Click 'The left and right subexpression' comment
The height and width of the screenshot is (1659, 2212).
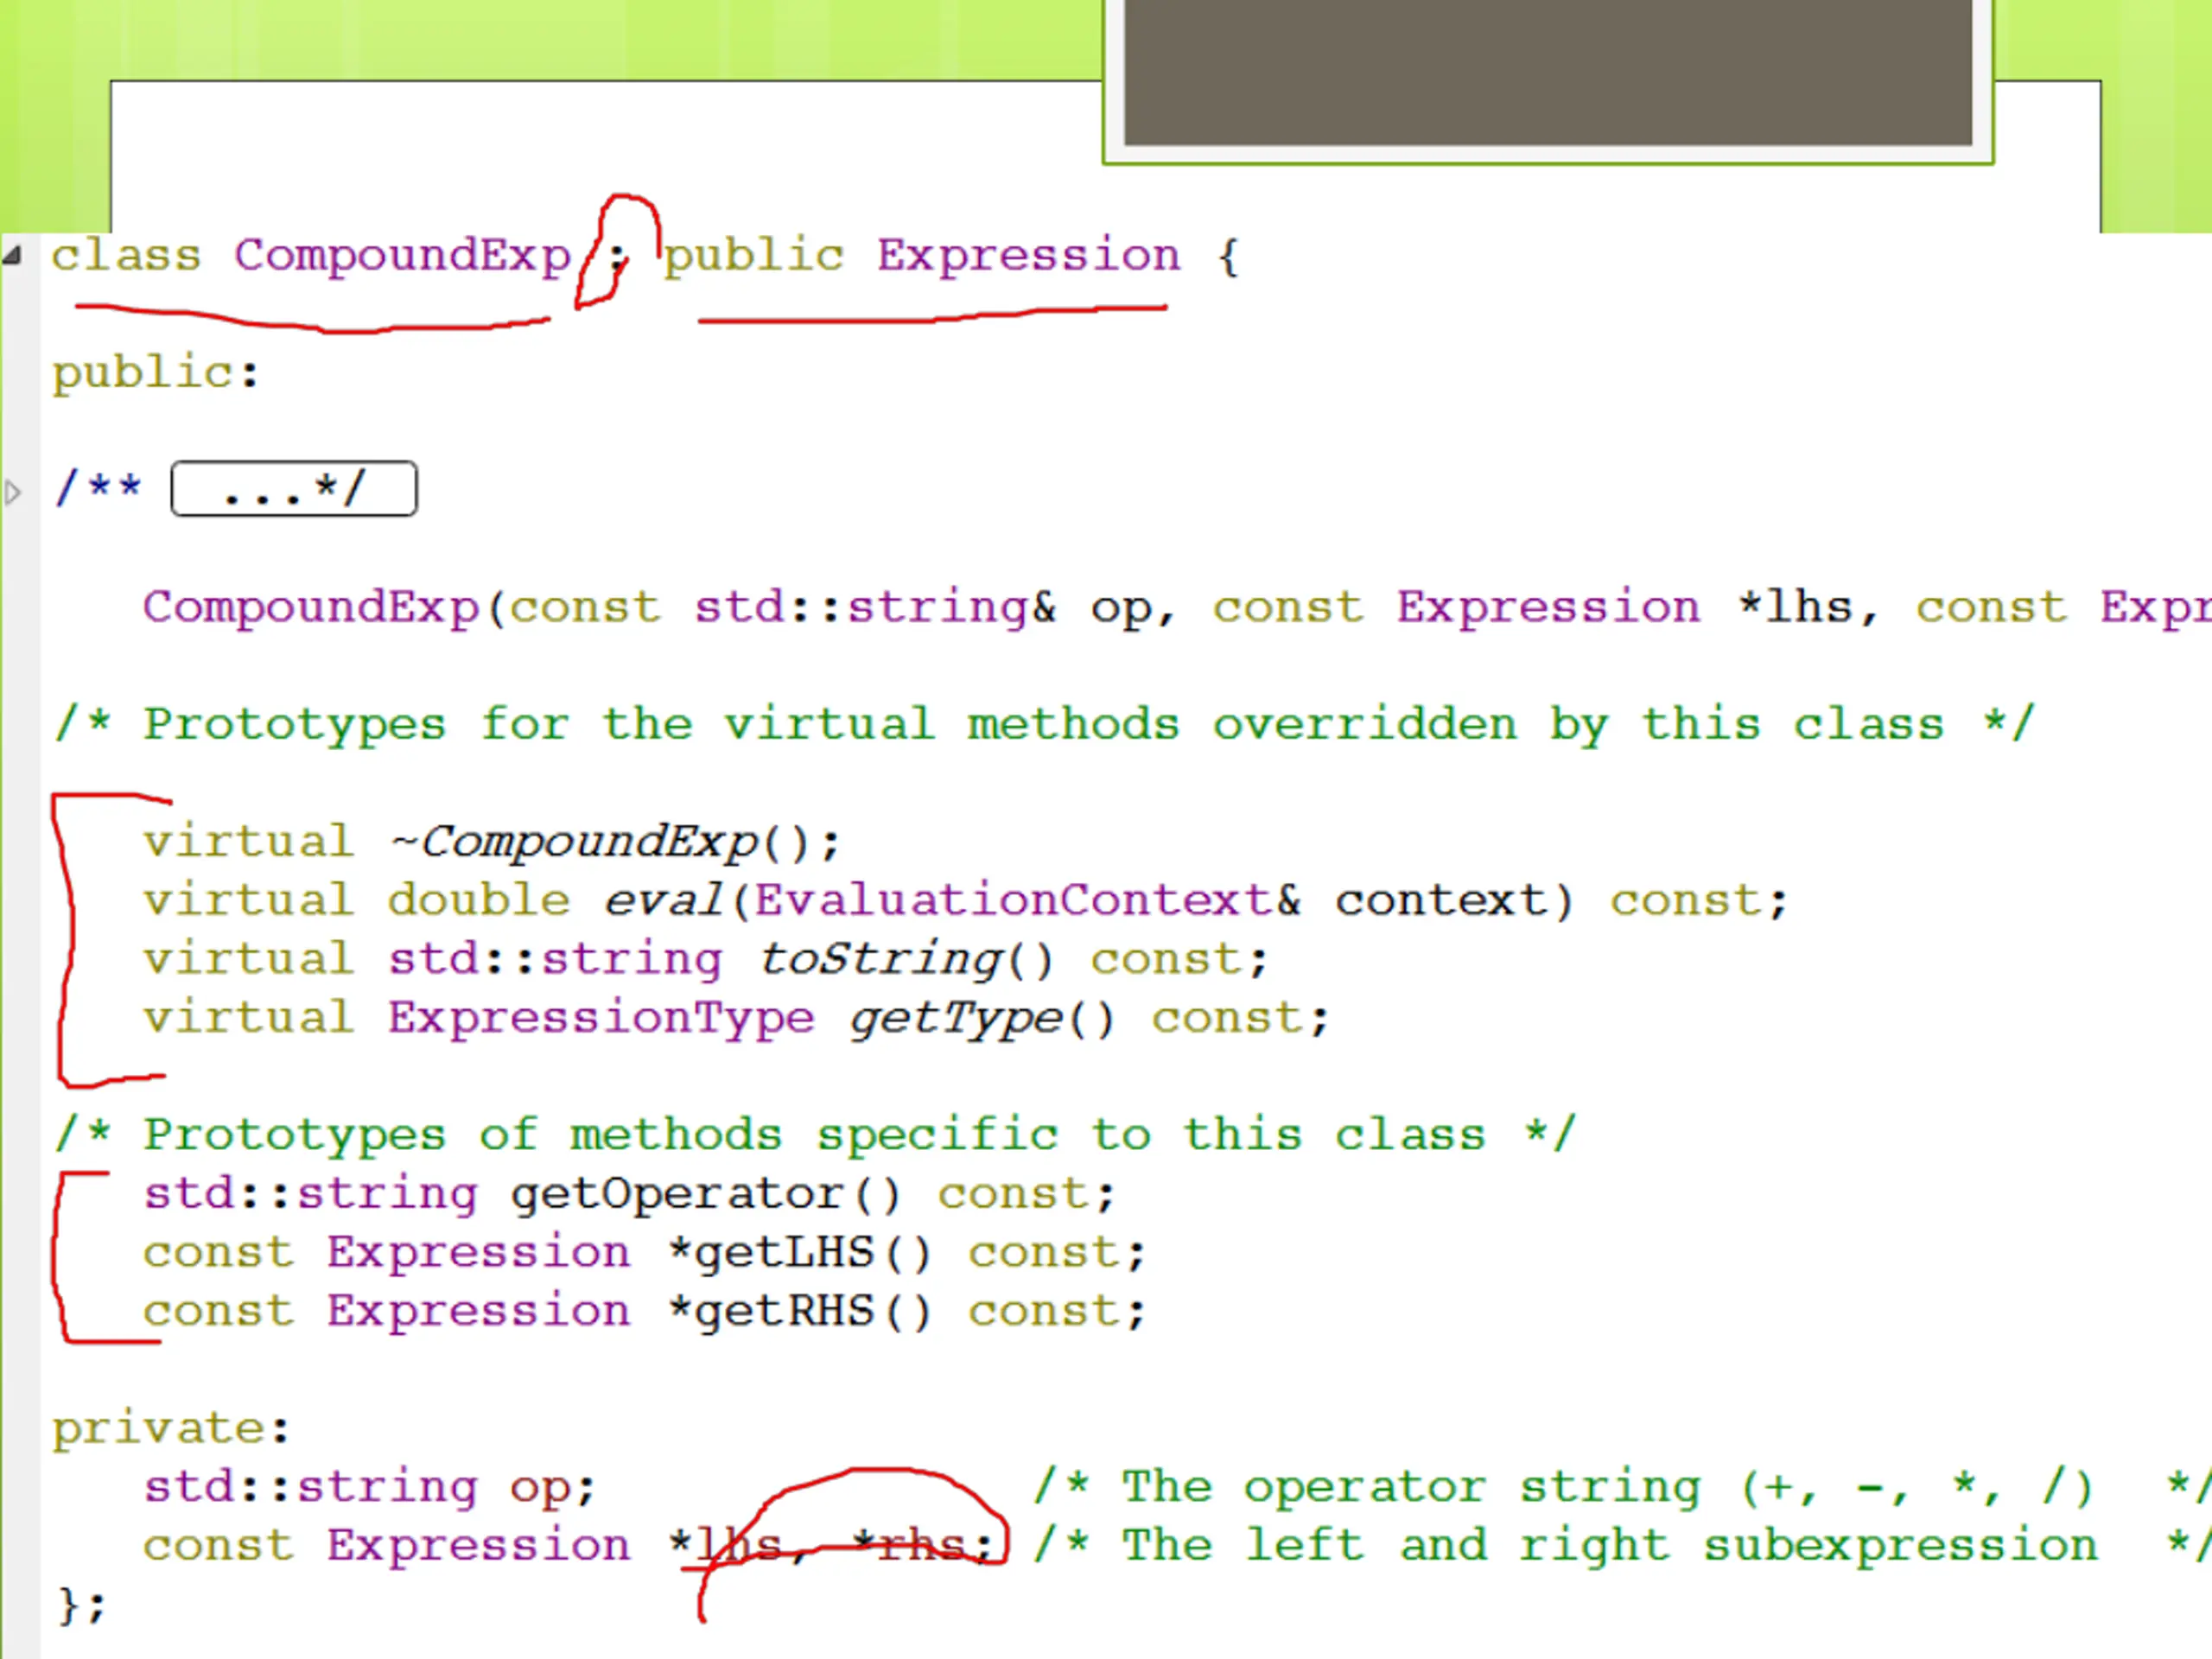[1622, 1546]
